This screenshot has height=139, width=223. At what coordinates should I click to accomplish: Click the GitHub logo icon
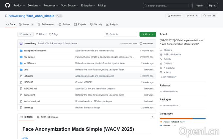(x=7, y=5)
